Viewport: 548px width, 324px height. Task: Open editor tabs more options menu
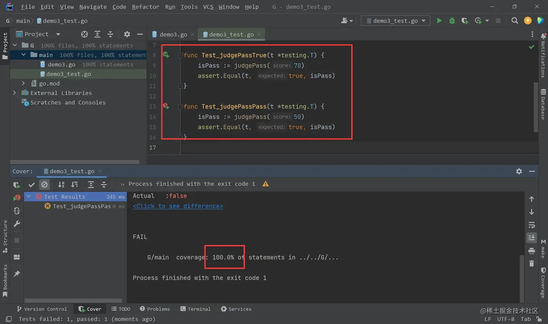click(532, 34)
